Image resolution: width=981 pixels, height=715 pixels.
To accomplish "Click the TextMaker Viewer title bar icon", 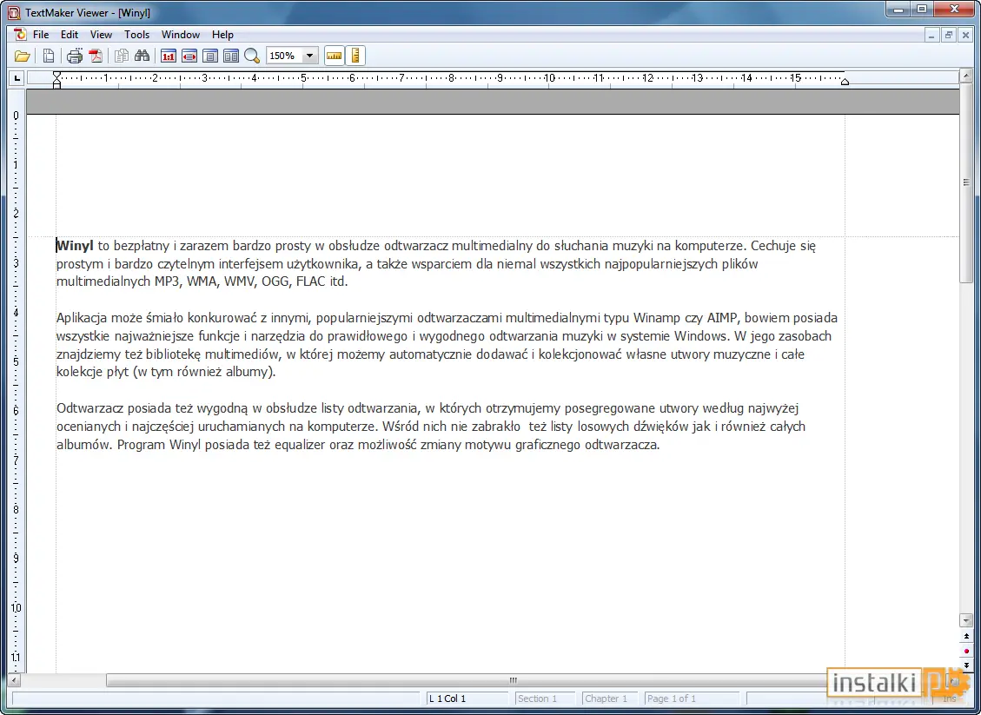I will pos(14,12).
